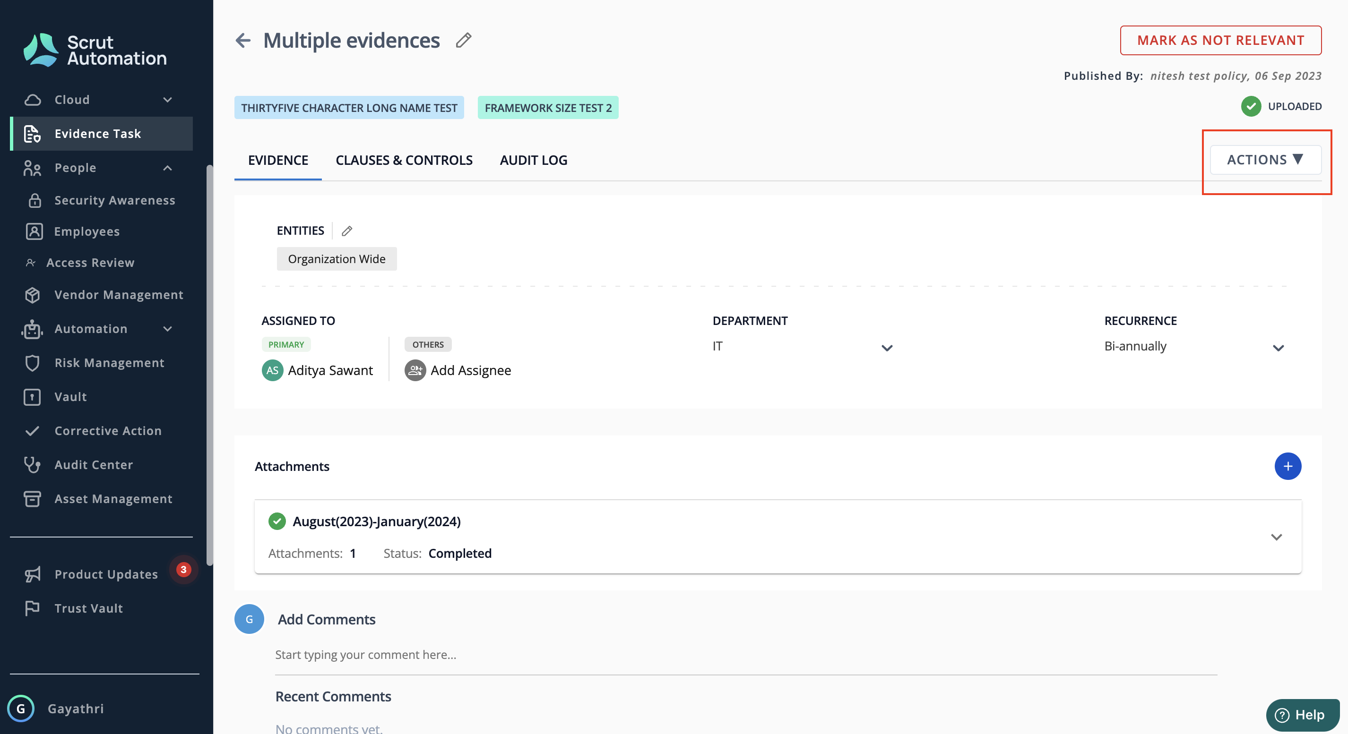Click the Gayathri profile avatar
The height and width of the screenshot is (734, 1348).
click(x=21, y=708)
